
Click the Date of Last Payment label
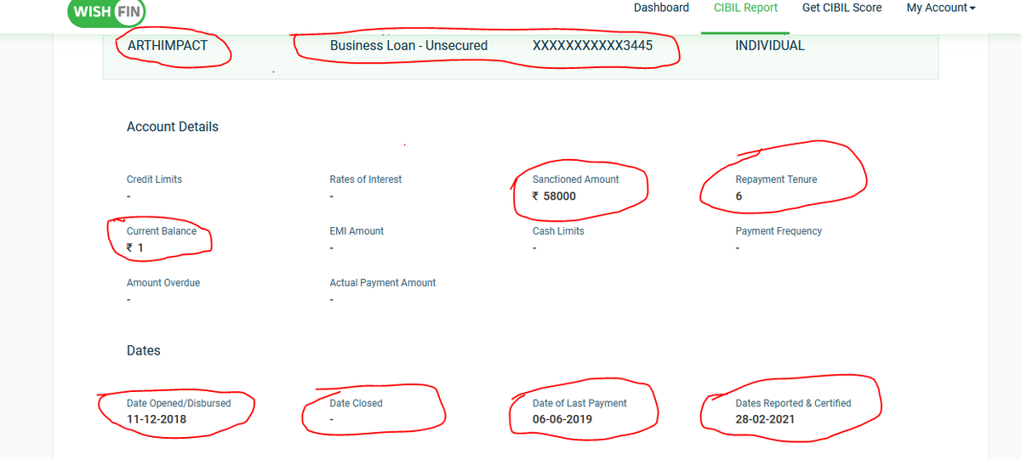tap(579, 404)
